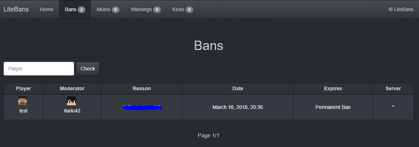Screen dimensions: 419x147
Task: Open the Warnings tab
Action: [x=146, y=9]
